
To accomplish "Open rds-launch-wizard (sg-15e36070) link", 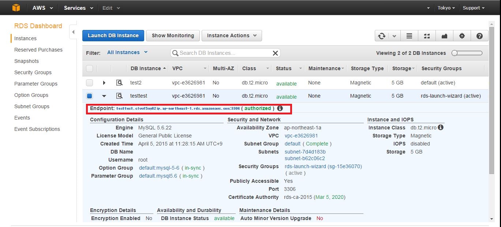I will 323,166.
